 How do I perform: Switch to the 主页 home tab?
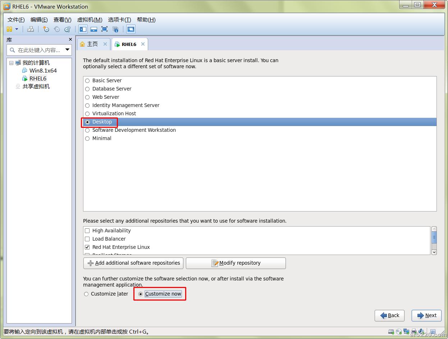92,44
